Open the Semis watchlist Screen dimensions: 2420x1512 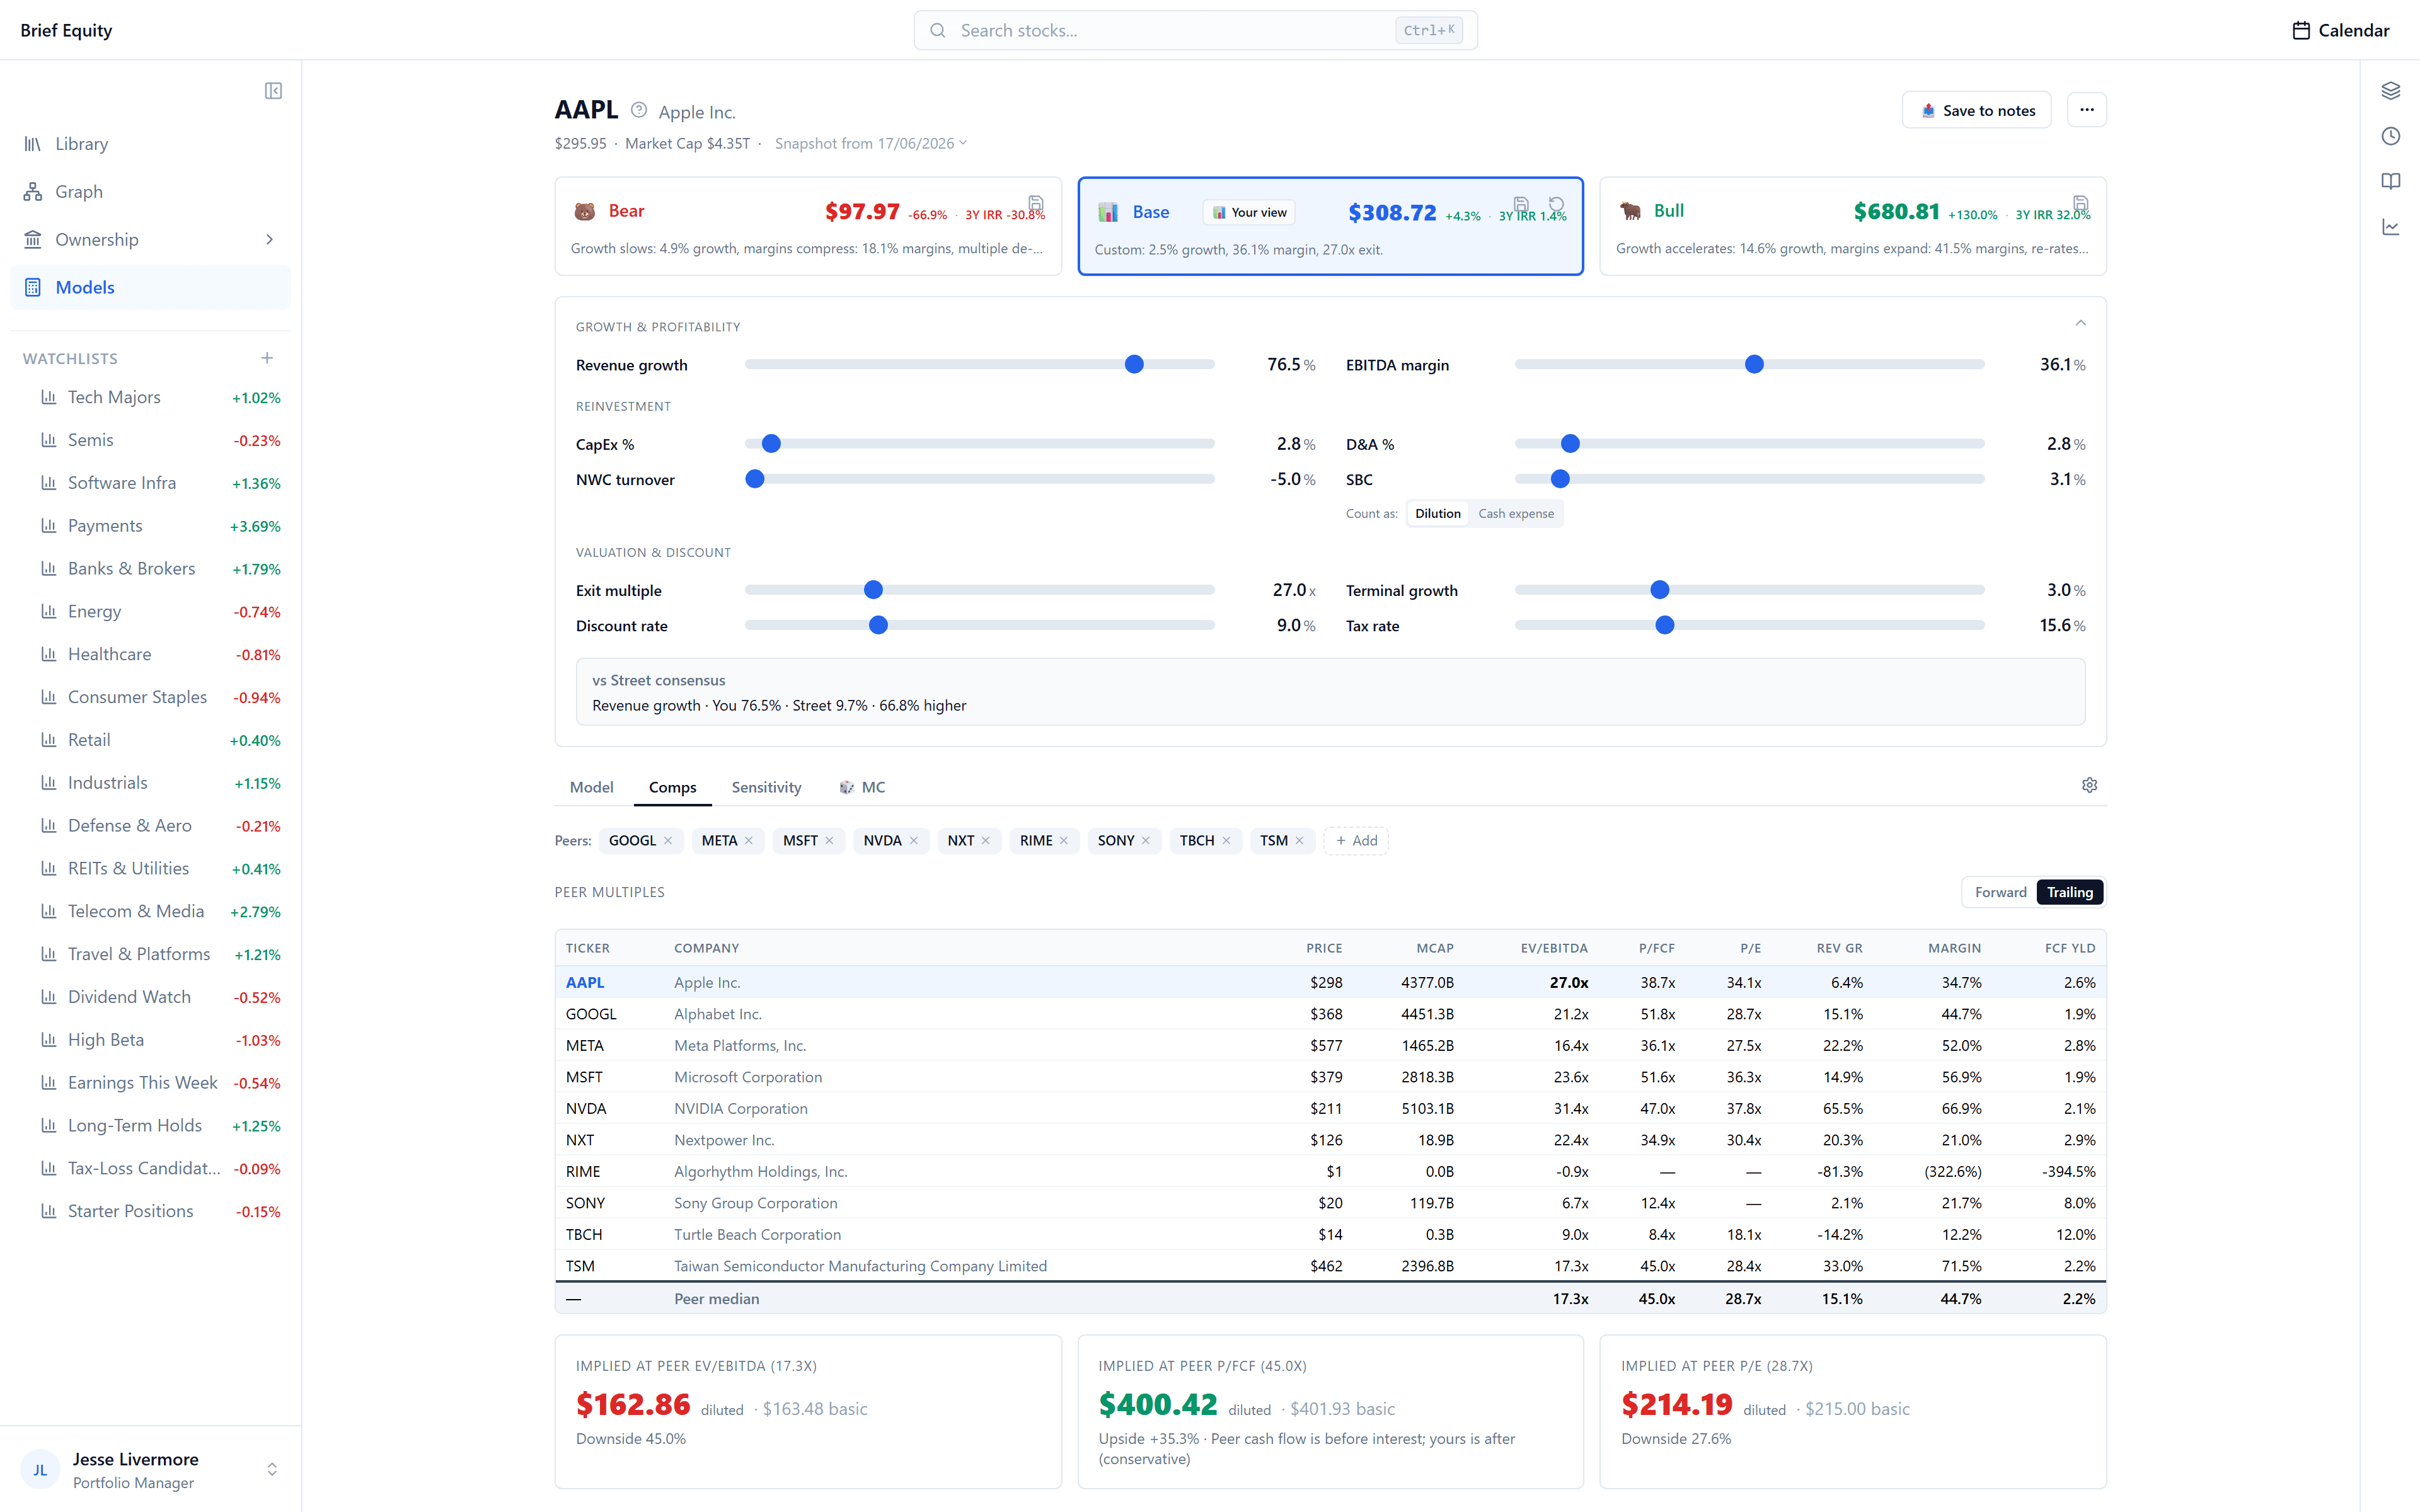(x=160, y=441)
